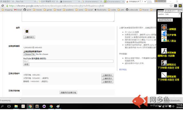The image size is (183, 114).
Task: Click inside the large description textarea
Action: coord(68,17)
